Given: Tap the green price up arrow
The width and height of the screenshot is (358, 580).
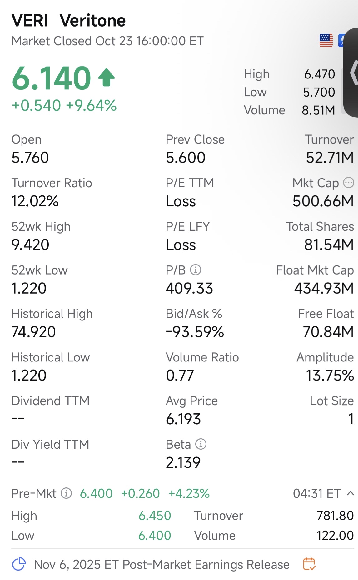Looking at the screenshot, I should 107,77.
